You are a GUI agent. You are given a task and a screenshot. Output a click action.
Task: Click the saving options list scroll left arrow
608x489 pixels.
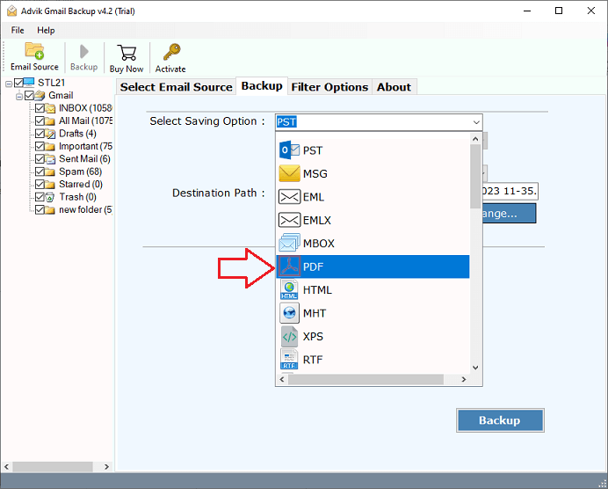(x=282, y=379)
